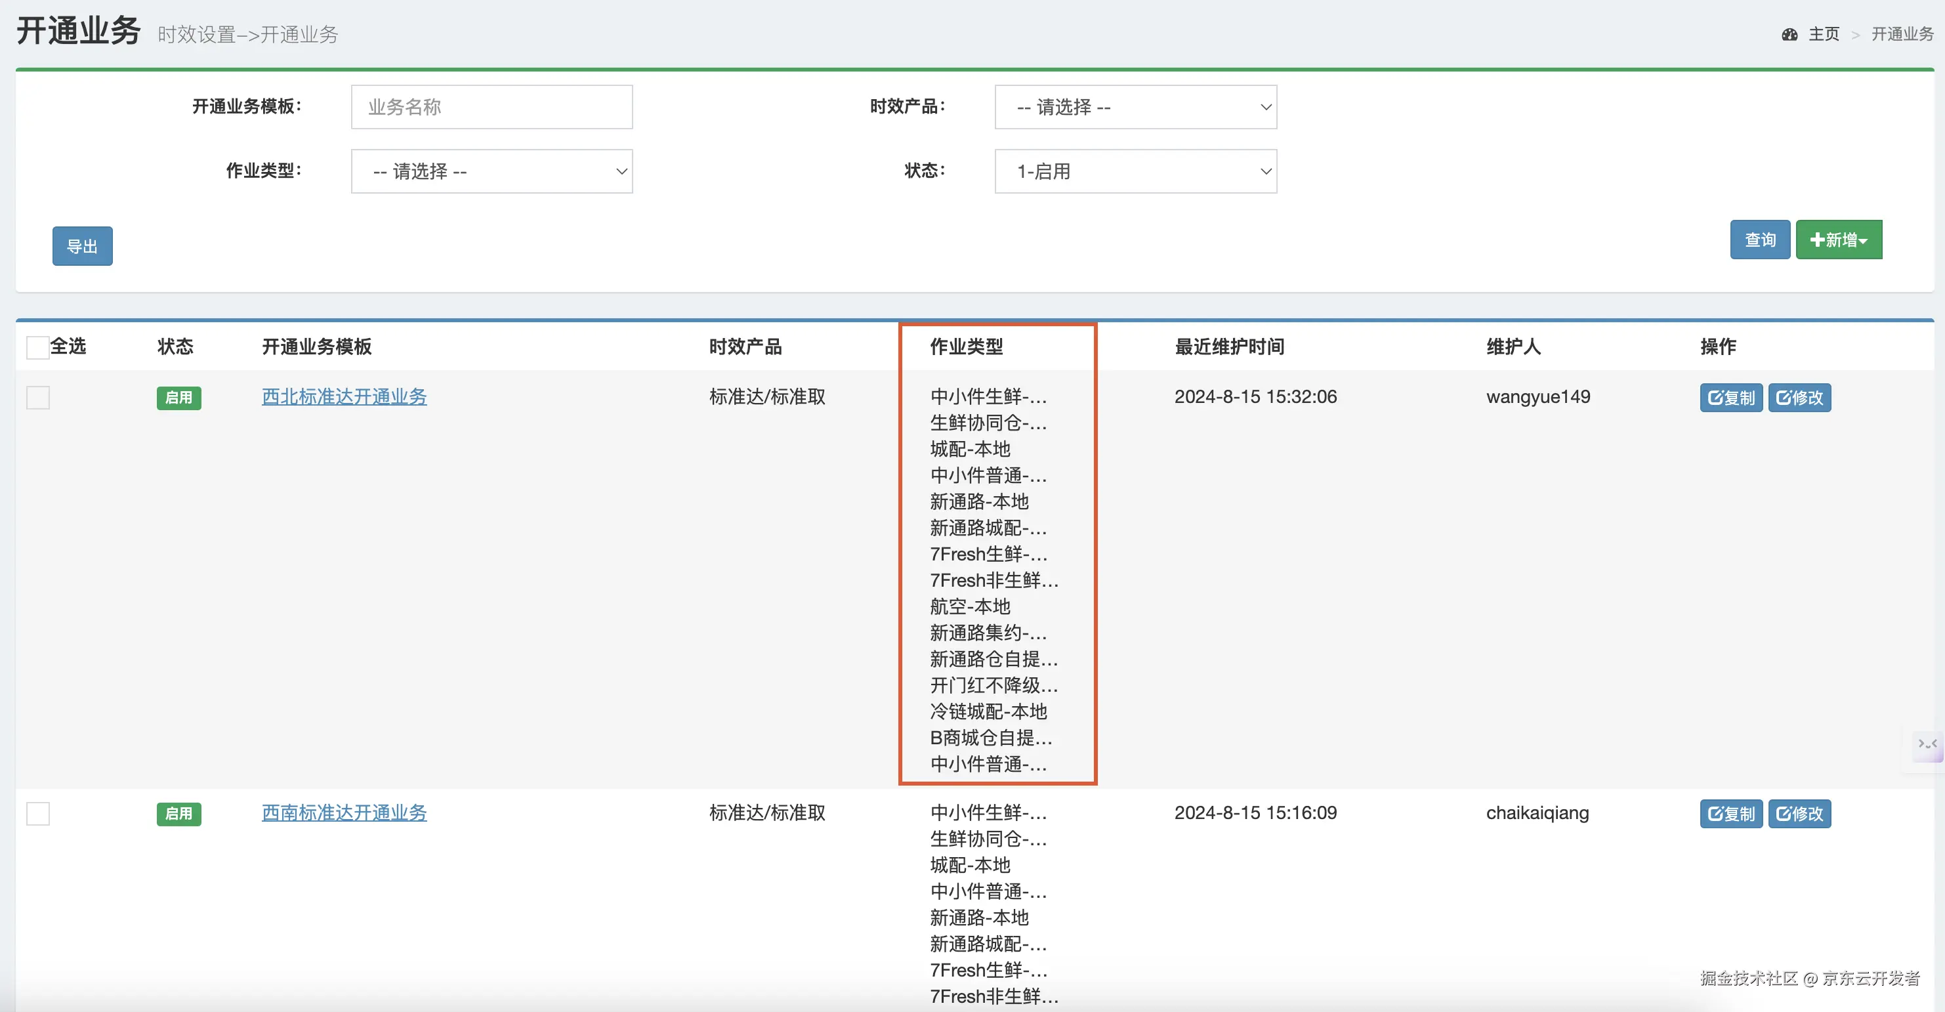Click the 查询 button

[1760, 240]
